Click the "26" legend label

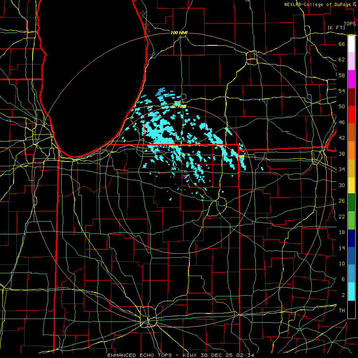342,201
